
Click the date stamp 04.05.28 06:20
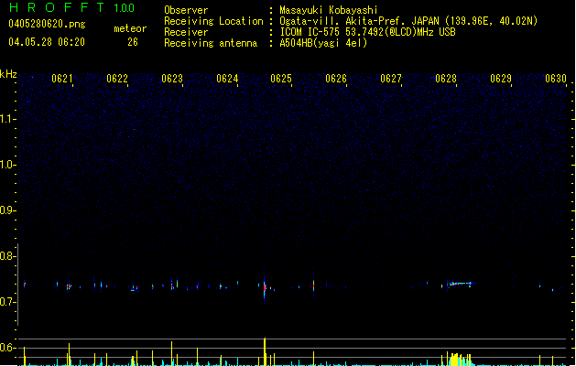(x=47, y=42)
